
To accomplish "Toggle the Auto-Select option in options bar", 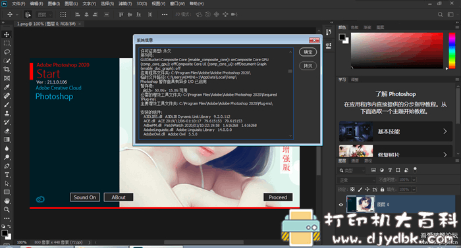I will click(28, 14).
